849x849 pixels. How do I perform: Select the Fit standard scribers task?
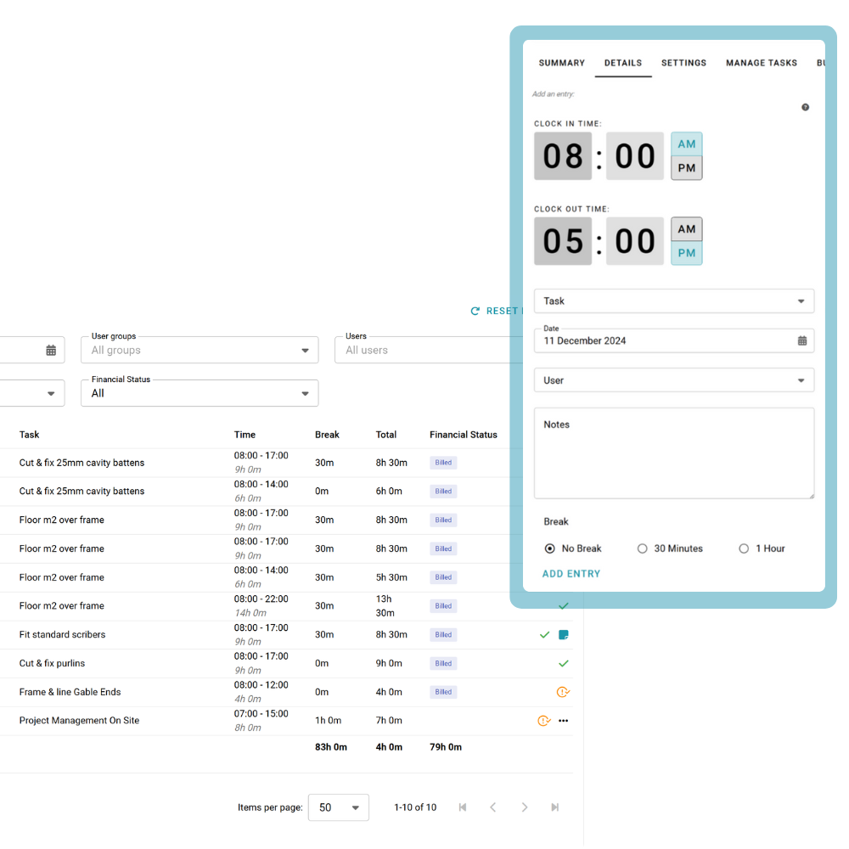[x=62, y=634]
